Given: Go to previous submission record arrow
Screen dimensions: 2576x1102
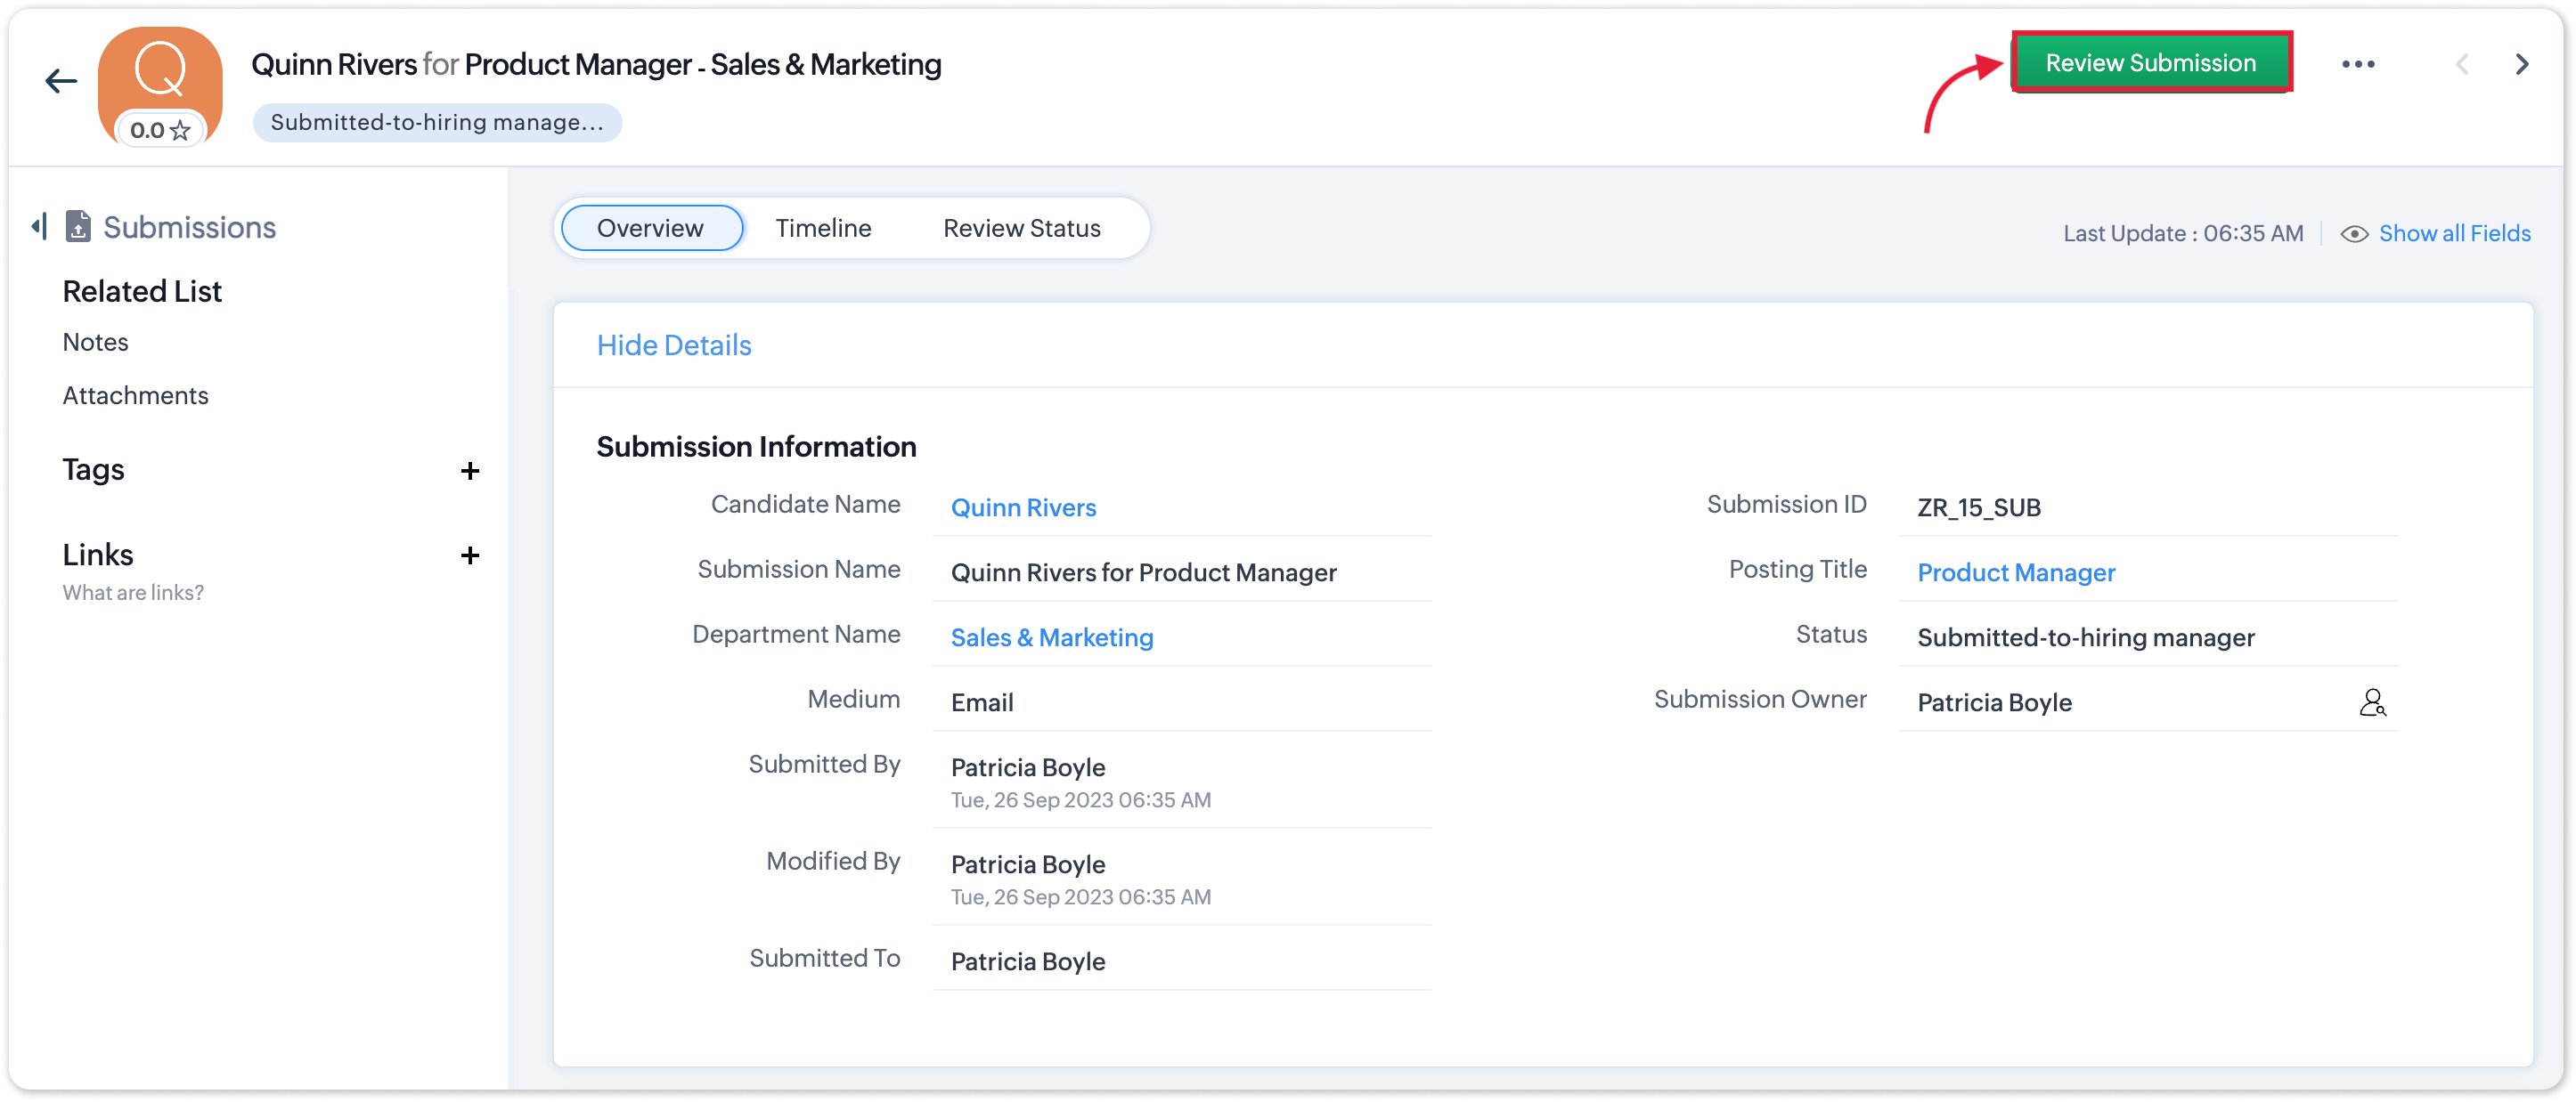Looking at the screenshot, I should pos(2462,65).
